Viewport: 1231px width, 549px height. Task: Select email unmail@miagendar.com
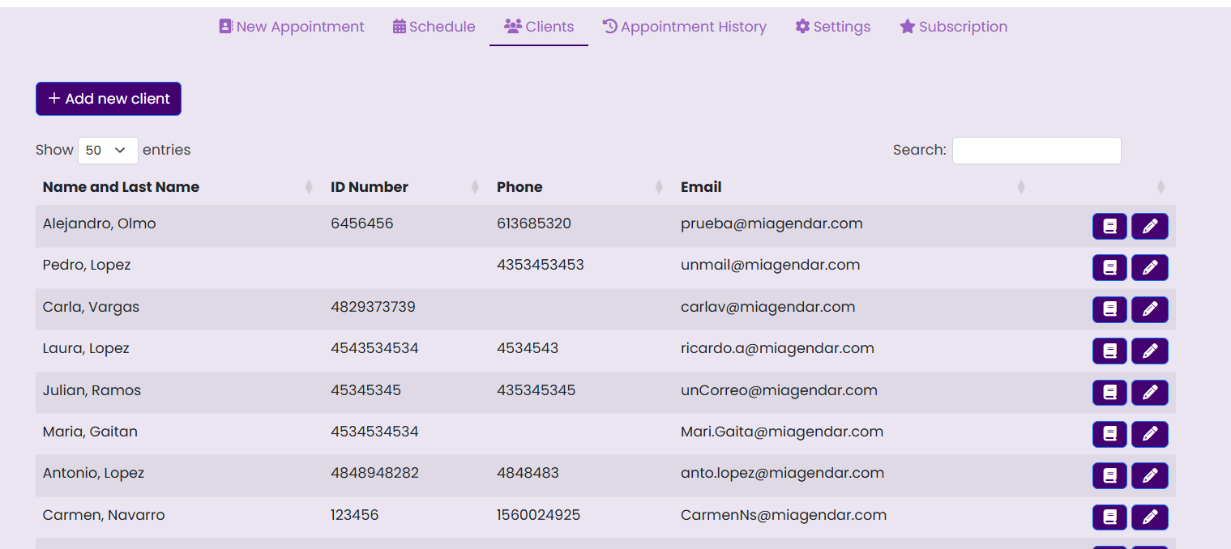770,265
